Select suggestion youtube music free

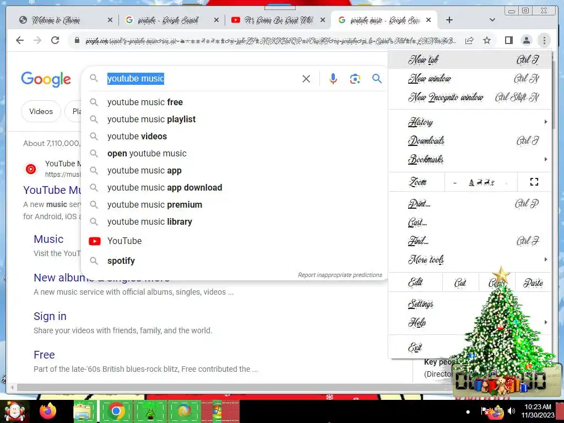point(145,102)
